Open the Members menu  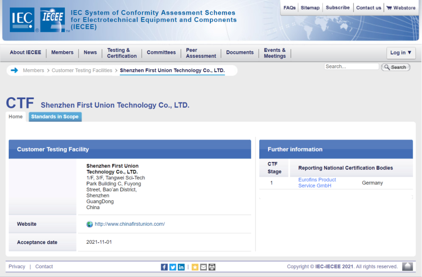pyautogui.click(x=62, y=52)
